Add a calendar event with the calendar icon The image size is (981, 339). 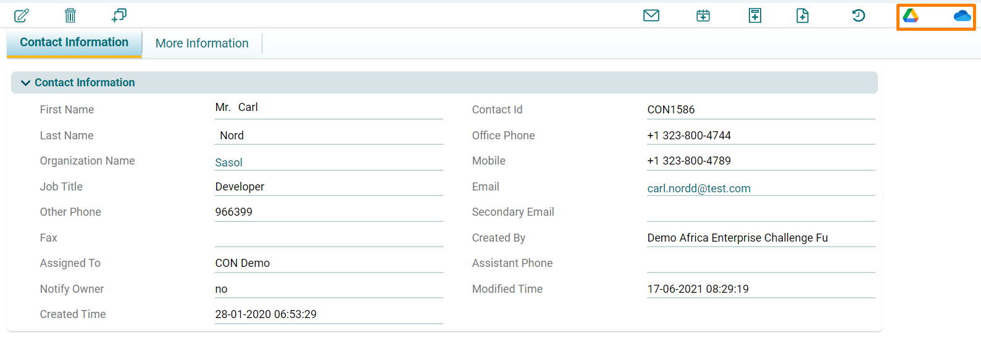703,15
